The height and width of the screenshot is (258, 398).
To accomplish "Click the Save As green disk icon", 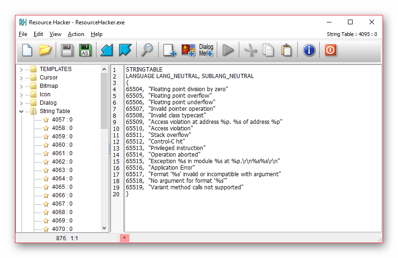I will tap(85, 50).
